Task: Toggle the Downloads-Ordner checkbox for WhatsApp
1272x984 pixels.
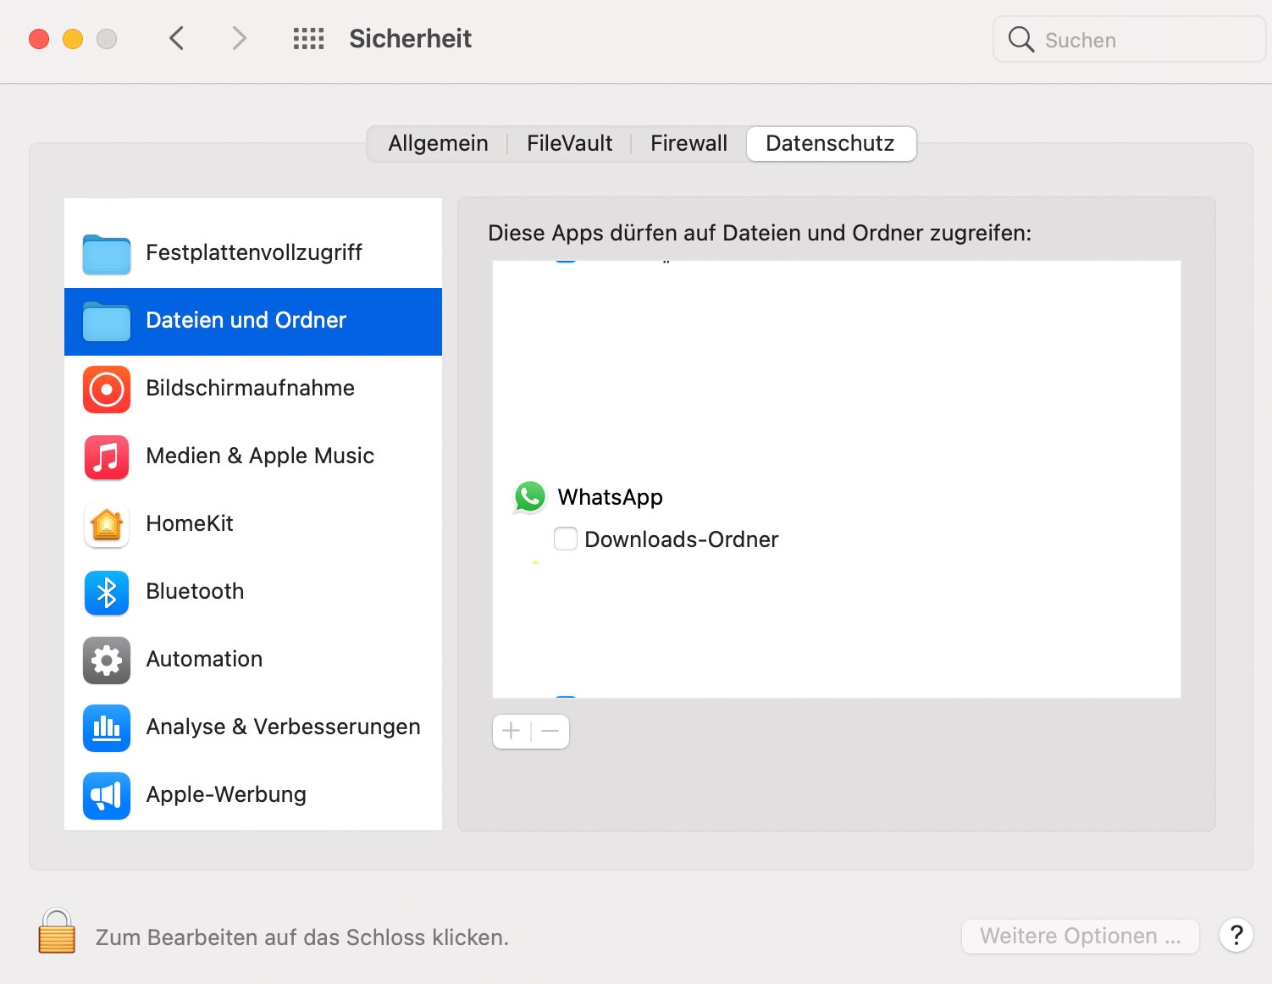Action: click(x=566, y=539)
